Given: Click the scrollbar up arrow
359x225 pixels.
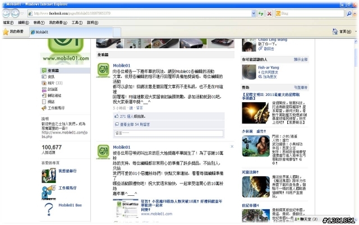Looking at the screenshot, I should pos(356,42).
